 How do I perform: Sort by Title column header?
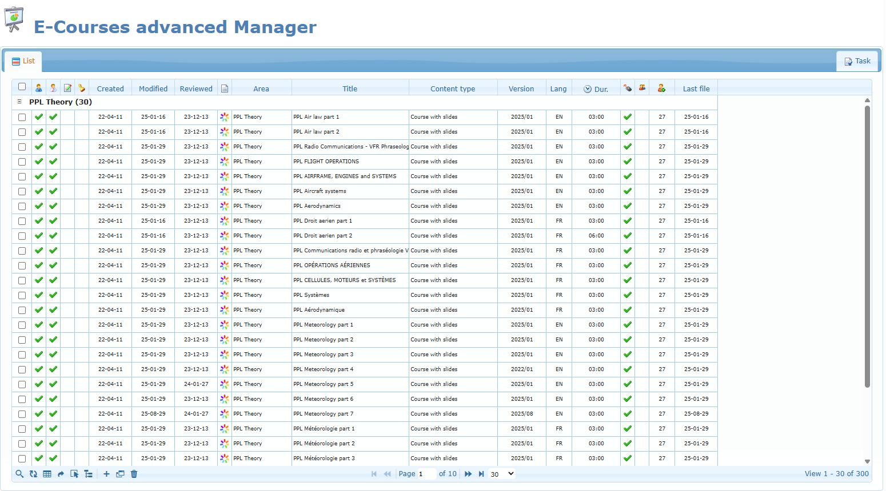tap(350, 88)
